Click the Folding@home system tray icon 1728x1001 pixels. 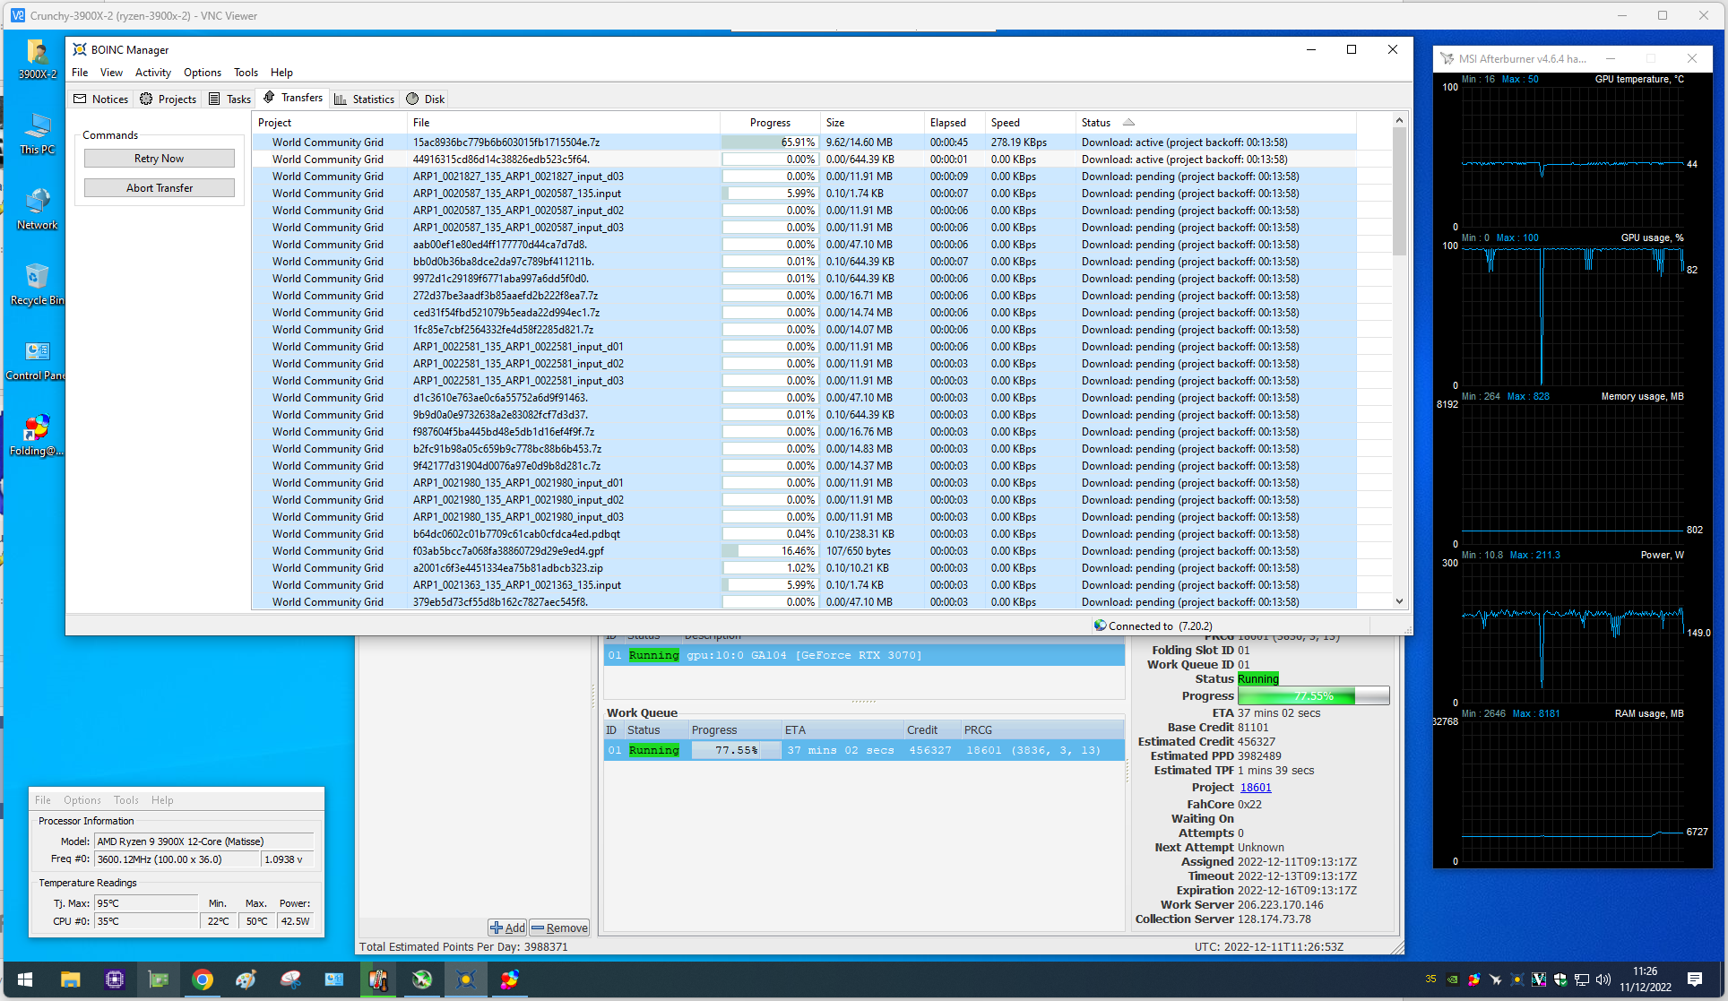(x=1473, y=979)
